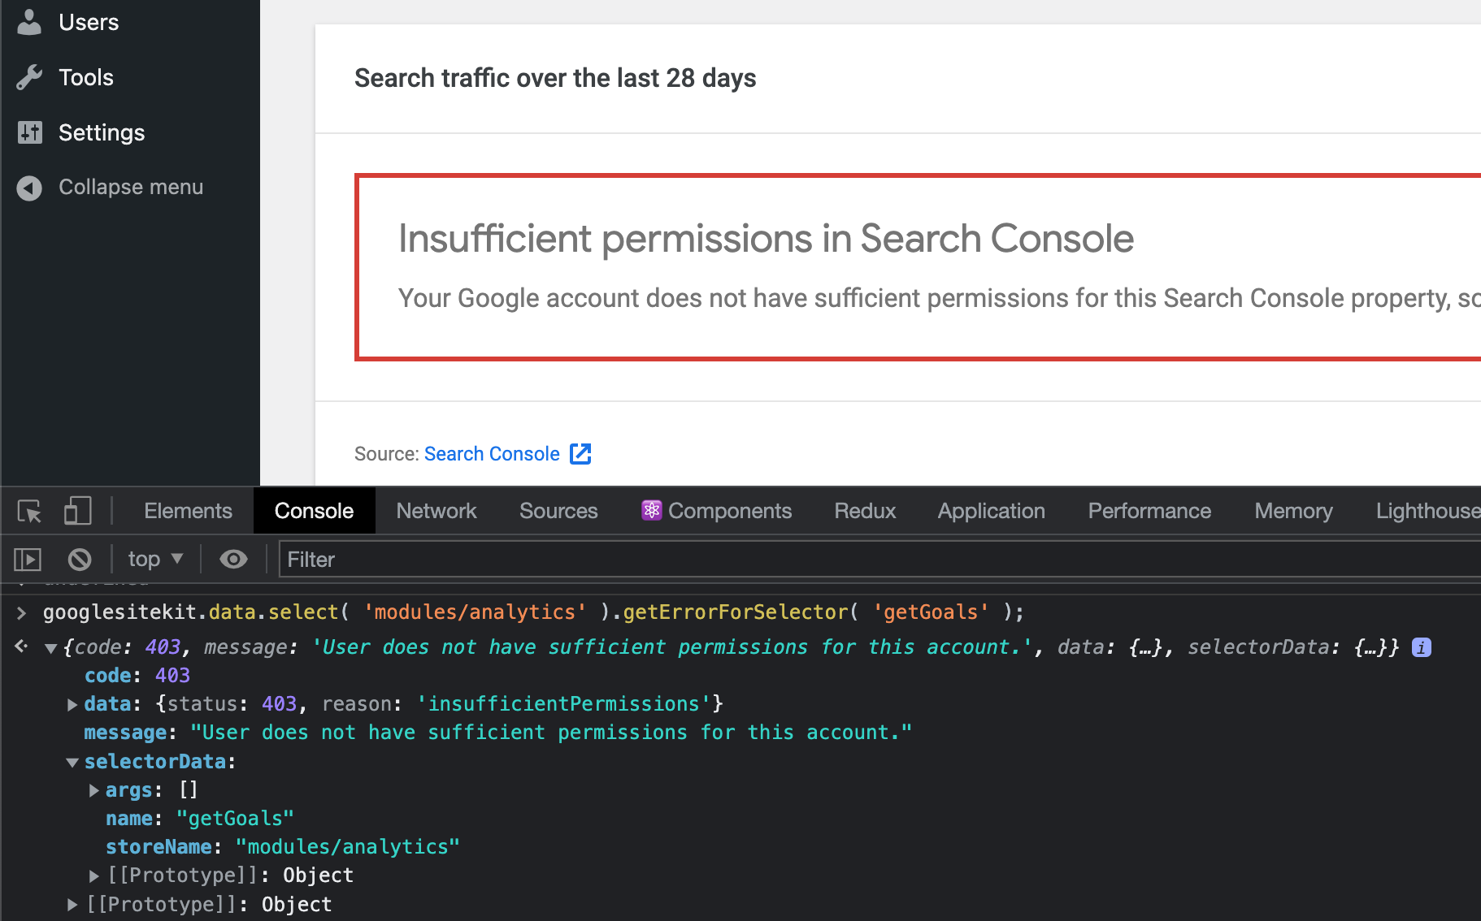Viewport: 1481px width, 921px height.
Task: Select the Console tab
Action: click(314, 511)
